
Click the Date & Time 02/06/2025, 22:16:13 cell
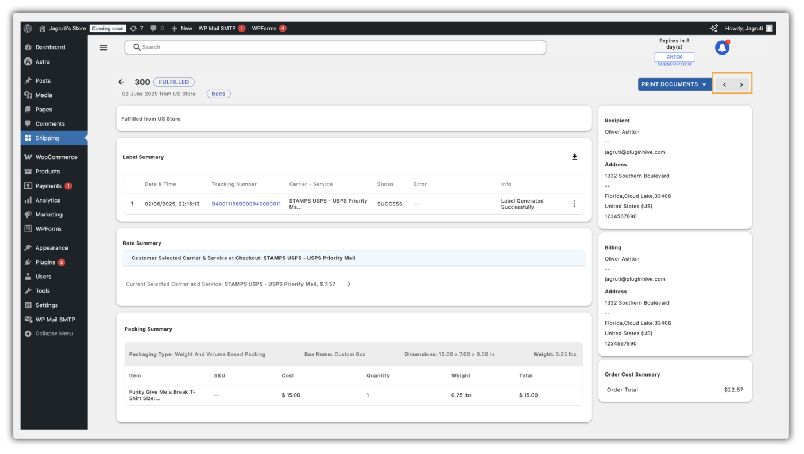(x=172, y=204)
